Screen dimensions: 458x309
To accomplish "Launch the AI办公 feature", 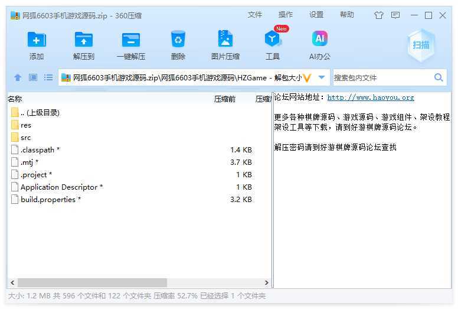I will (319, 40).
